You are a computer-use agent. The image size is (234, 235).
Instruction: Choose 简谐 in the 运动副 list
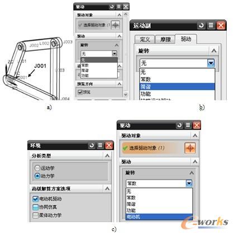(177, 87)
